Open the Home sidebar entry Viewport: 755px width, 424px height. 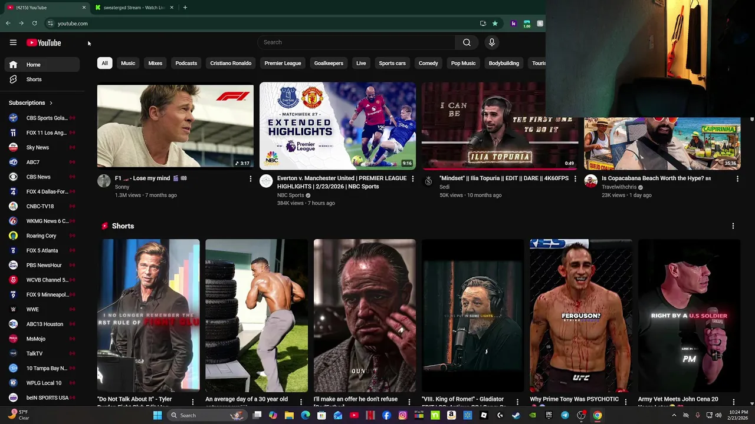42,65
